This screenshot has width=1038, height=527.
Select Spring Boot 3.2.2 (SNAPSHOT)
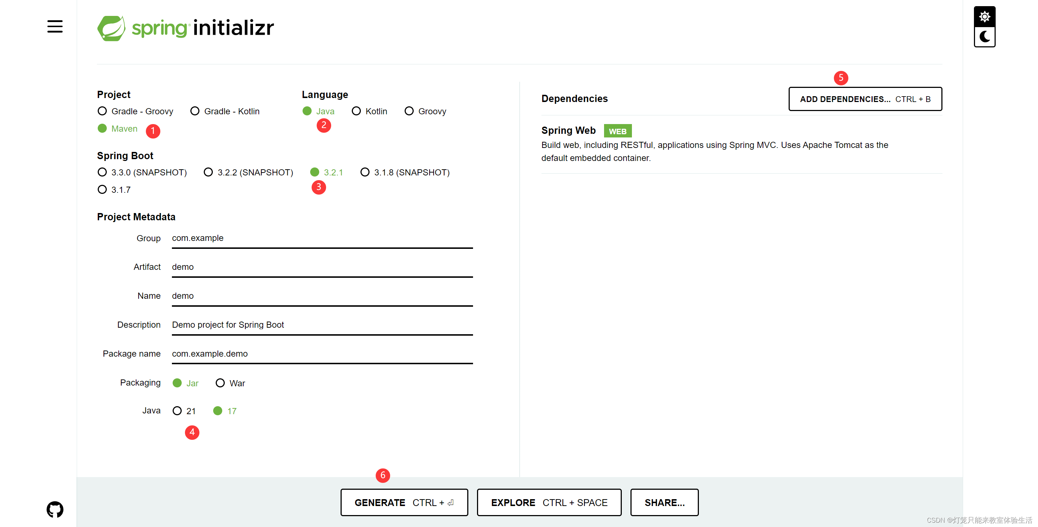(249, 172)
